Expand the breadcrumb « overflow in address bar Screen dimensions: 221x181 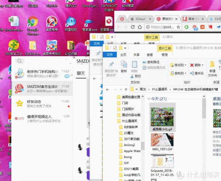point(136,89)
